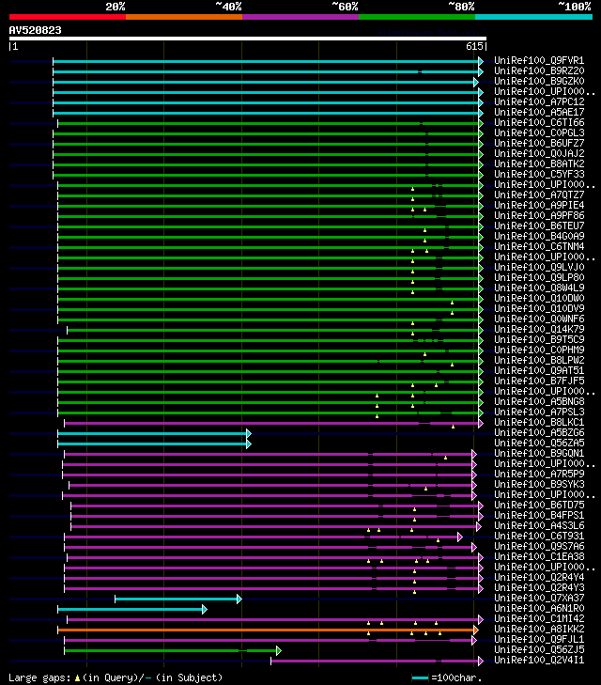Click the UniRef100_Q9LVJ0 label
Image resolution: width=601 pixels, height=685 pixels.
(x=539, y=268)
